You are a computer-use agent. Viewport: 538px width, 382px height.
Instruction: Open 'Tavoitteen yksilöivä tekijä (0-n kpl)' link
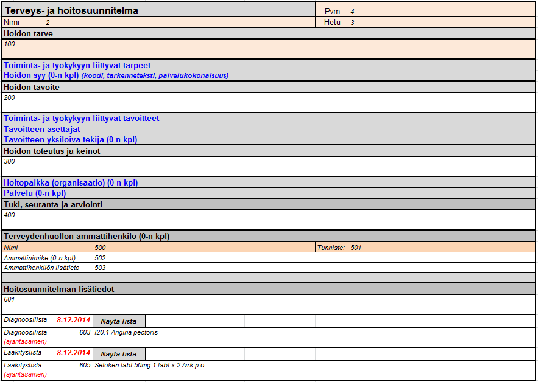tap(70, 140)
